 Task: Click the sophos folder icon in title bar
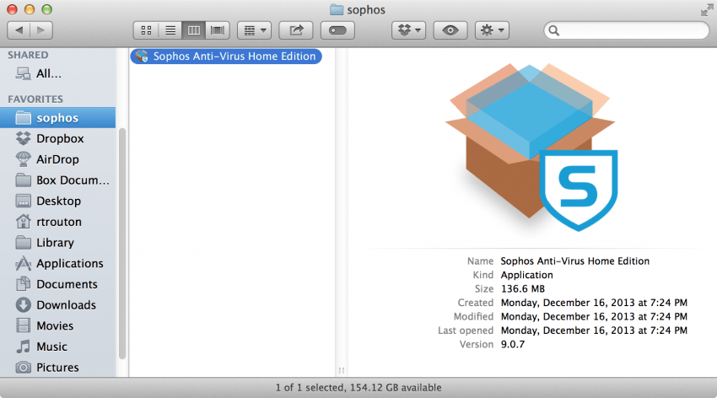point(337,9)
